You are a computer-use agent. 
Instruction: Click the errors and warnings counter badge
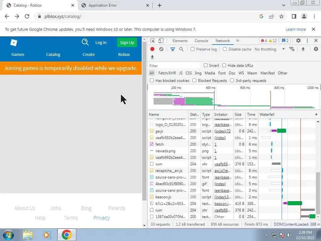269,40
